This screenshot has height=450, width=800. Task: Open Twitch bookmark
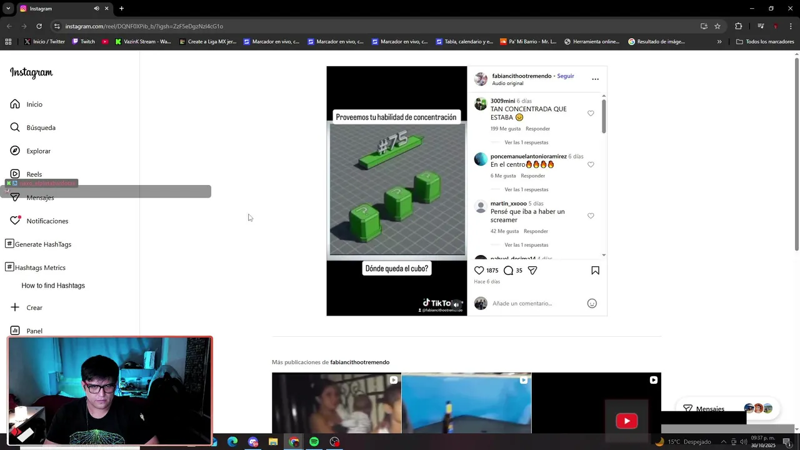[83, 42]
